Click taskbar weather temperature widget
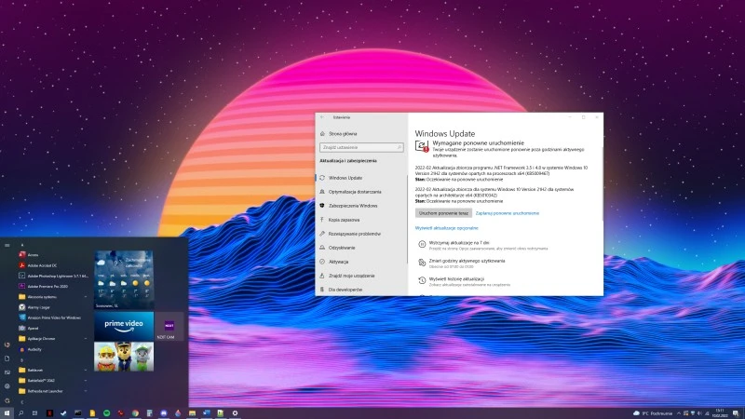 coord(653,413)
